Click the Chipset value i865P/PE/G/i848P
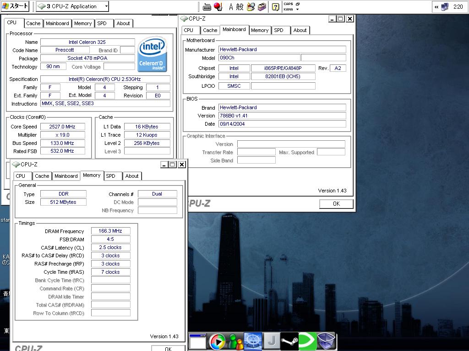Image resolution: width=469 pixels, height=351 pixels. (283, 68)
